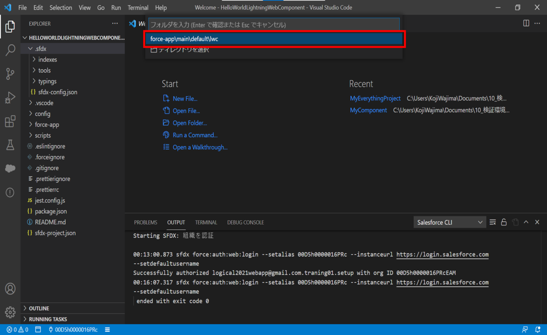The image size is (547, 335).
Task: Click the three-line menu icon in the status bar
Action: pyautogui.click(x=108, y=330)
